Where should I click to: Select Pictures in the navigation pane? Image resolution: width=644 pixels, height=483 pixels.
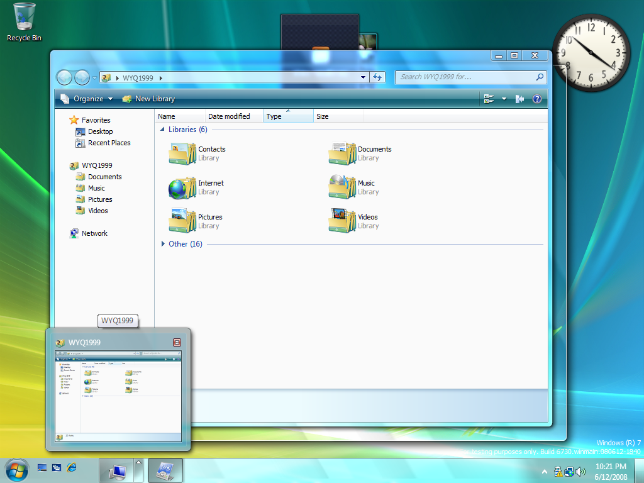(100, 199)
